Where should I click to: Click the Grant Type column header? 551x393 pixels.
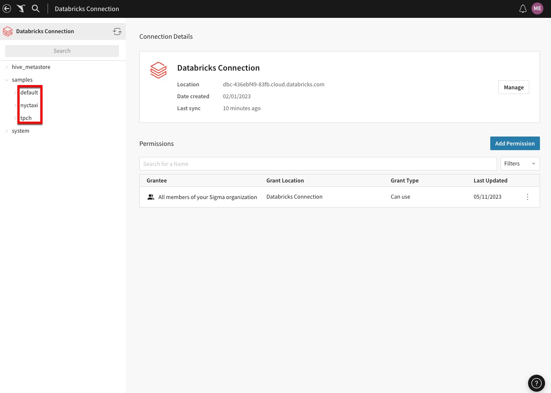[x=404, y=180]
